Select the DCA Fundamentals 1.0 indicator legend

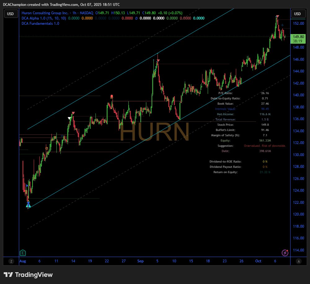pyautogui.click(x=40, y=24)
